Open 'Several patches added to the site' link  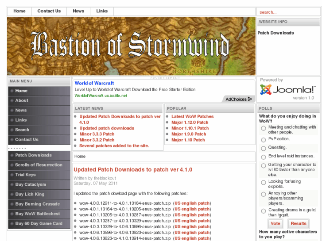coord(114,146)
